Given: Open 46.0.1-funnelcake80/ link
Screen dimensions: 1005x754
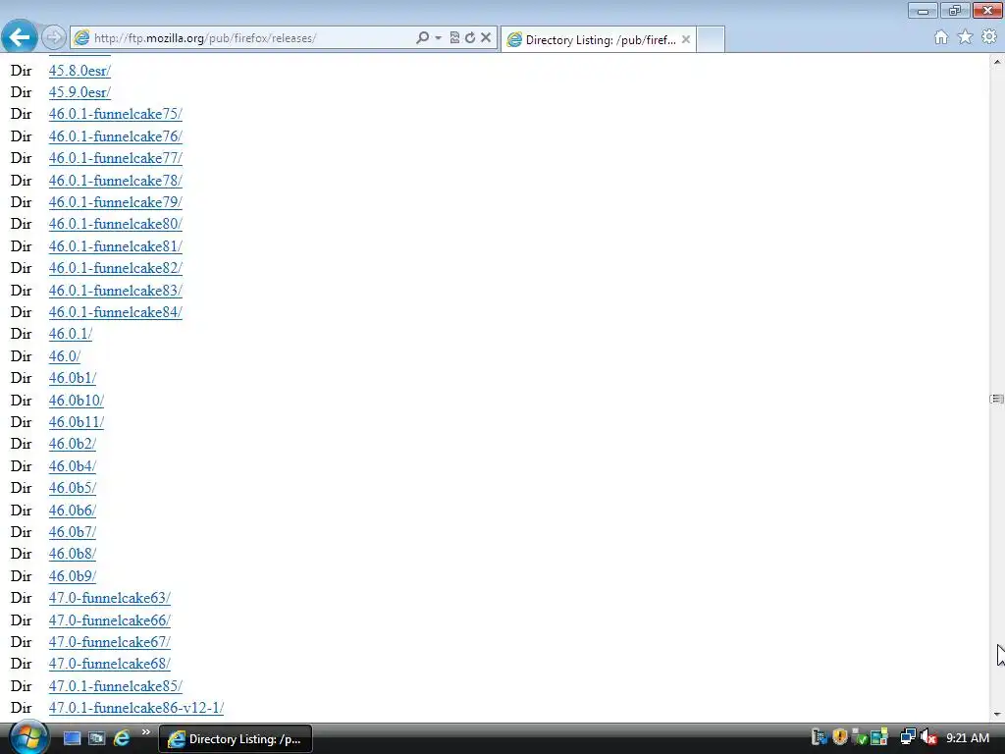Looking at the screenshot, I should (x=116, y=225).
